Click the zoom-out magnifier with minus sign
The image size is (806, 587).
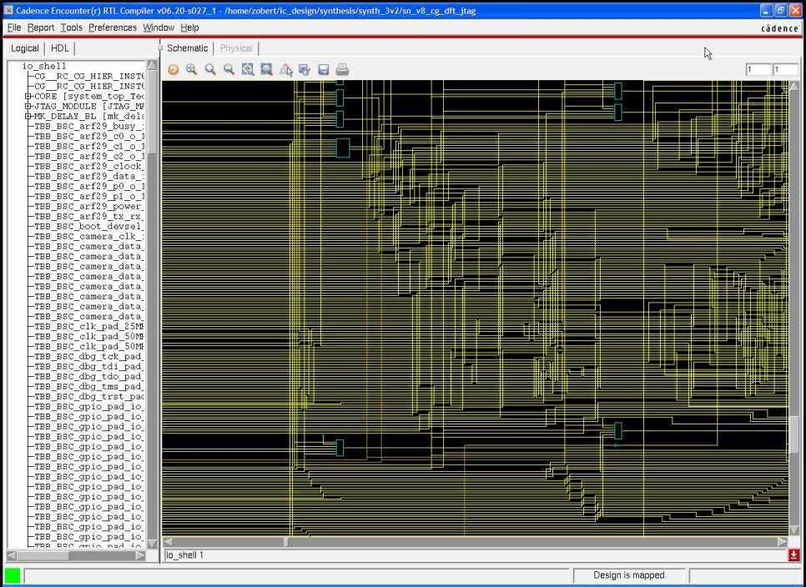tap(229, 69)
